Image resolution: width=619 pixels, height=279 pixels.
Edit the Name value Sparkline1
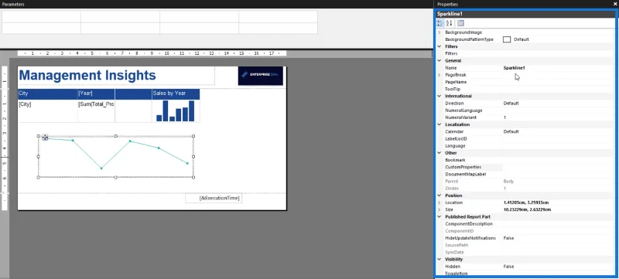(514, 68)
